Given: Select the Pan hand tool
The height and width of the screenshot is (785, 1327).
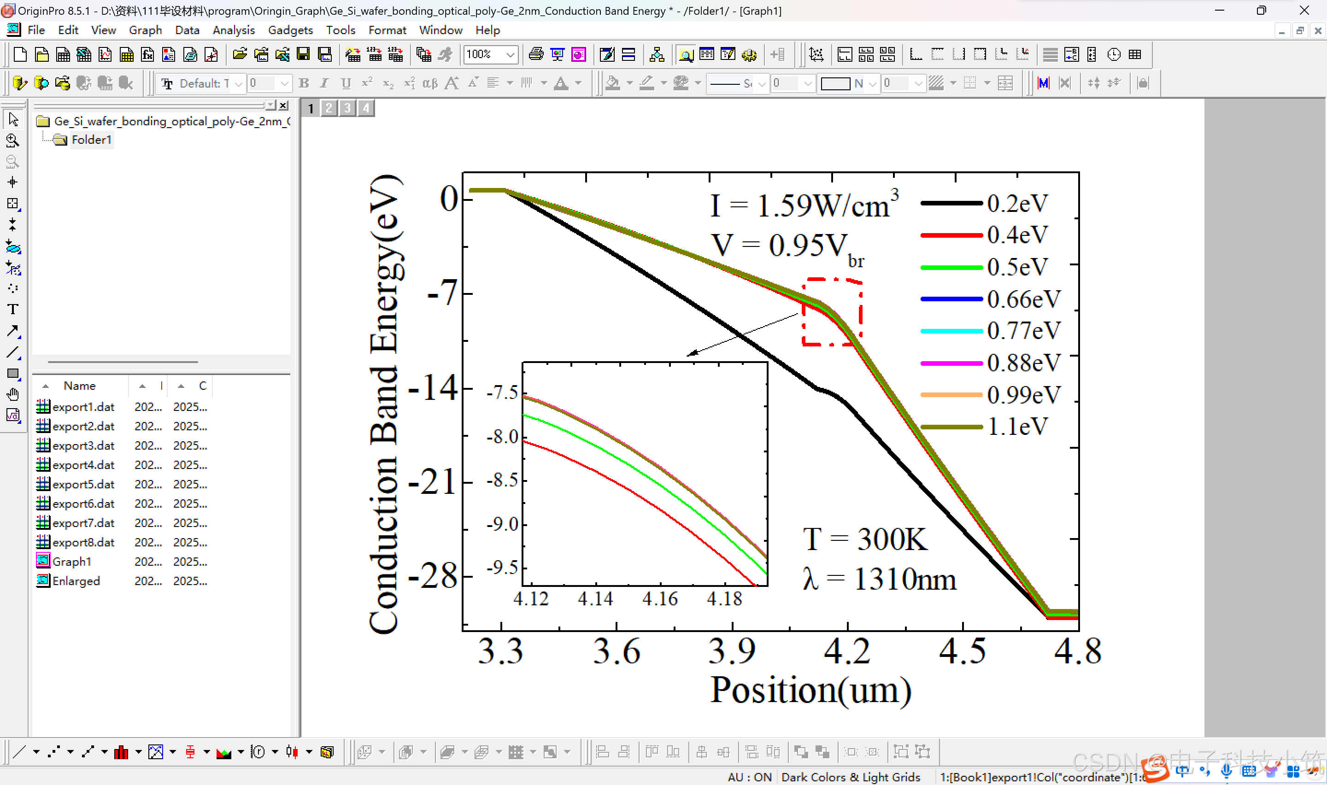Looking at the screenshot, I should point(13,395).
